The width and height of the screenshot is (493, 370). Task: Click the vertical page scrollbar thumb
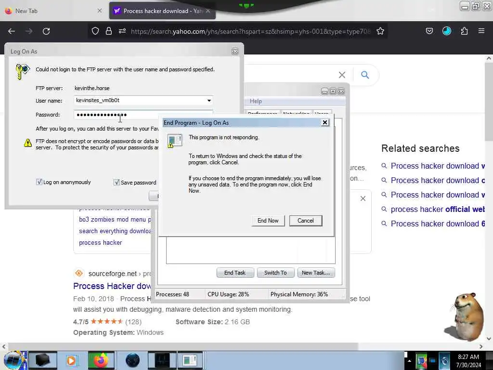(x=489, y=102)
